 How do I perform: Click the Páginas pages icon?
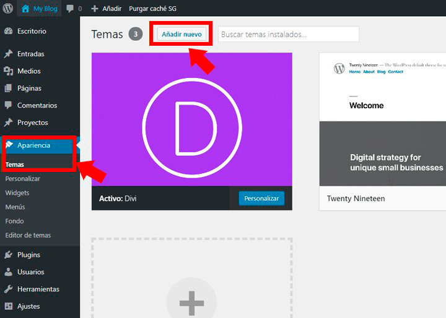[x=9, y=88]
